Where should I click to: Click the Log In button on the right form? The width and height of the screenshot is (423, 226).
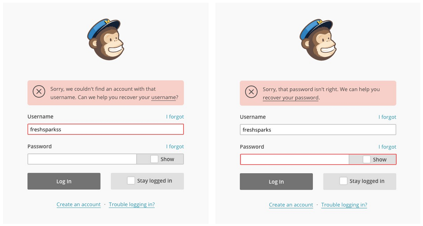click(276, 181)
